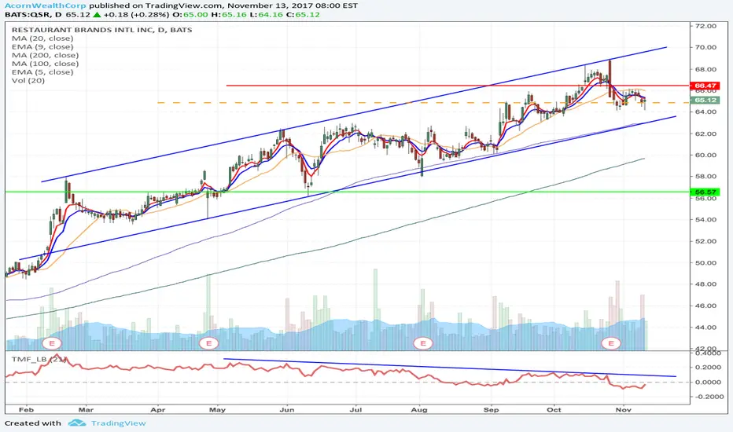Click the August earnings E marker

423,344
